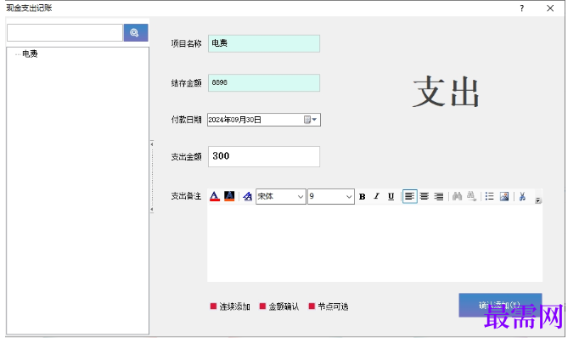579x343 pixels.
Task: Close the 现金支出记账 dialog
Action: coord(550,8)
